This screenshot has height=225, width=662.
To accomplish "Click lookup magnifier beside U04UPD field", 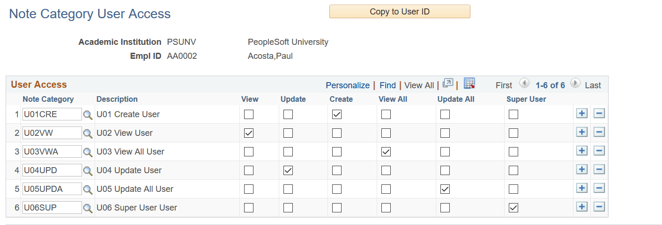I will click(88, 171).
